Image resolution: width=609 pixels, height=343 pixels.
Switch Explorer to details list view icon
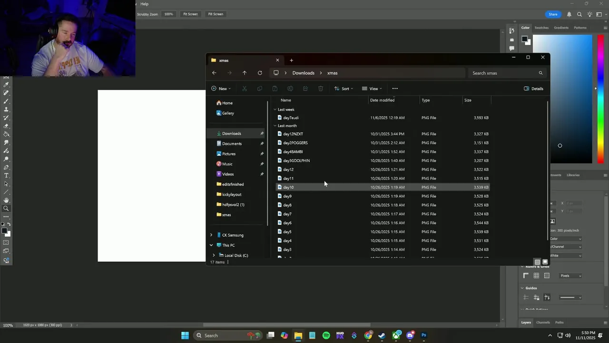point(537,262)
